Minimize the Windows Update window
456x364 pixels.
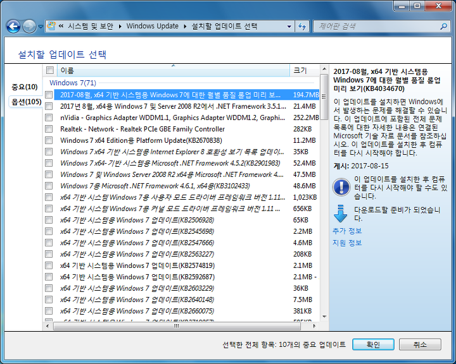click(x=402, y=6)
